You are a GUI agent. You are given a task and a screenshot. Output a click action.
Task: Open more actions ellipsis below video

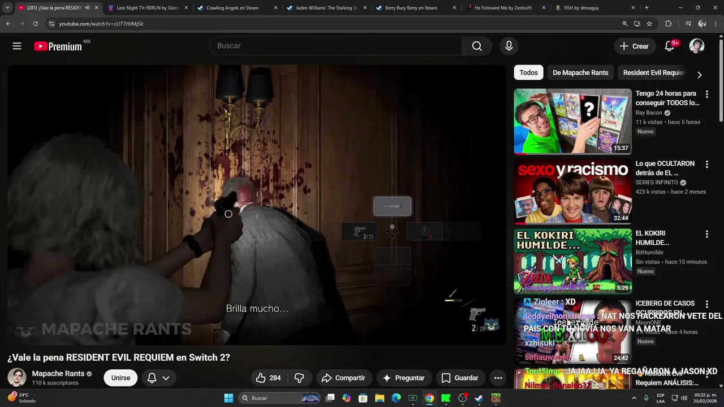tap(498, 378)
